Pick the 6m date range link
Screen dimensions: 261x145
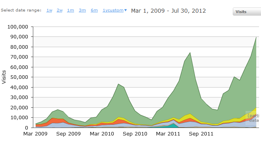pyautogui.click(x=94, y=10)
